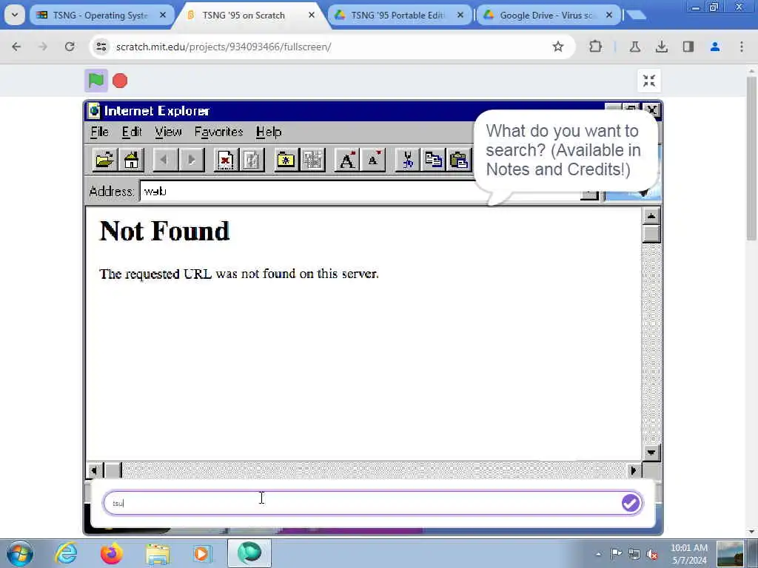This screenshot has height=568, width=758.
Task: Open Windows Explorer folder in taskbar
Action: coord(158,553)
